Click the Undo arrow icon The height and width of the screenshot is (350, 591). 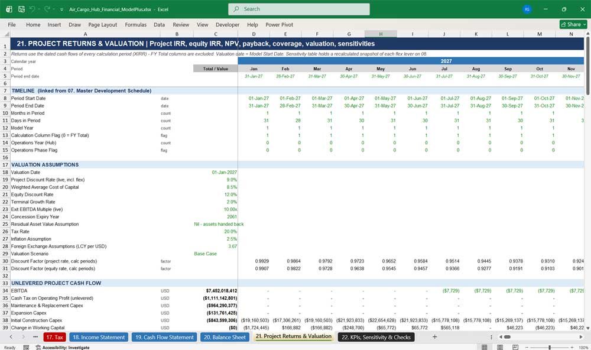(x=33, y=9)
